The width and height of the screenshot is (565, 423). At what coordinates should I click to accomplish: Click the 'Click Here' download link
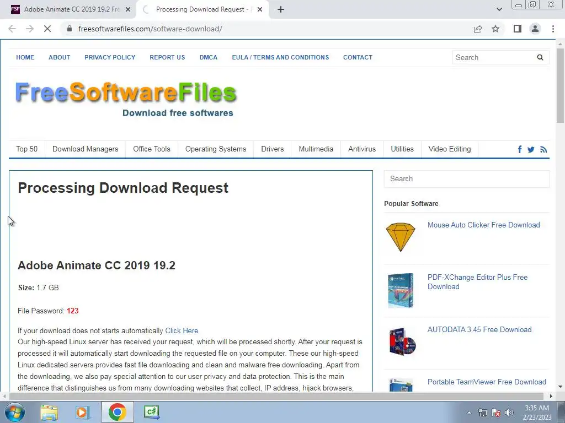(x=182, y=330)
